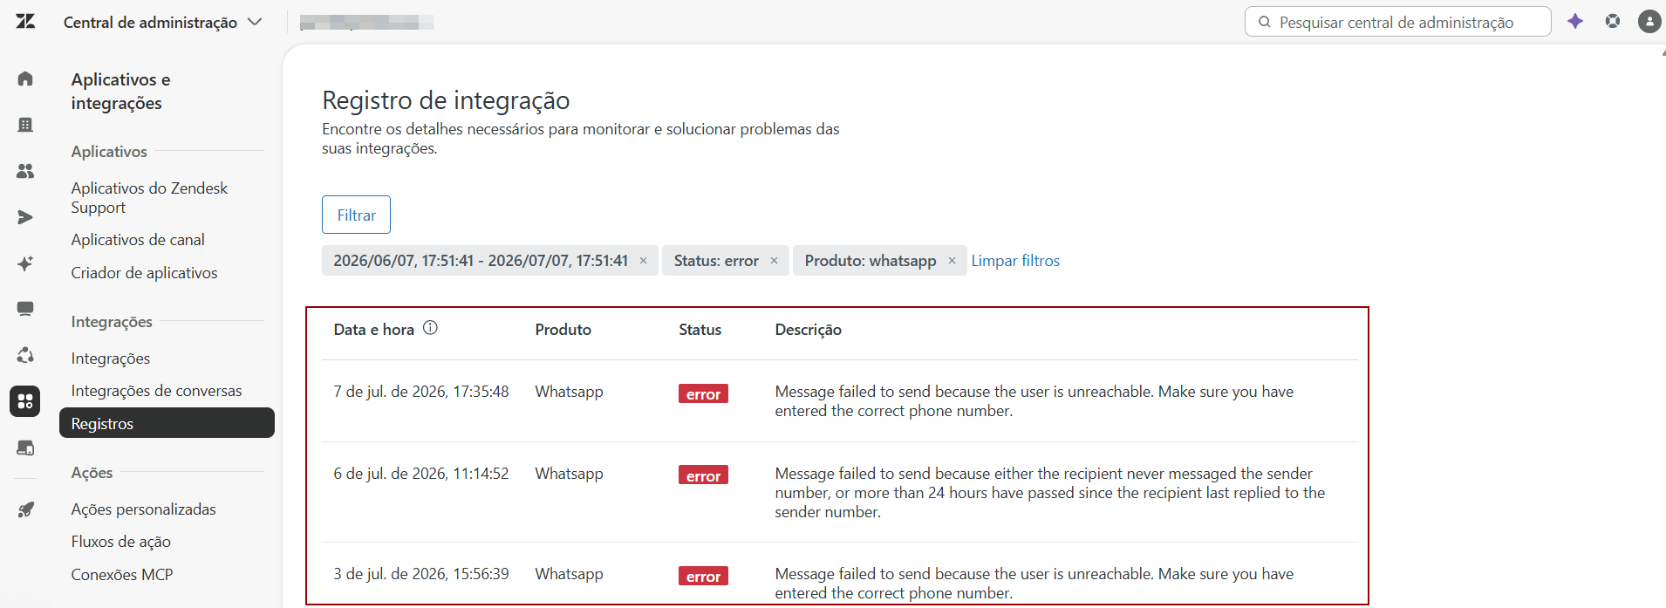Open Fluxos de ação

(120, 542)
